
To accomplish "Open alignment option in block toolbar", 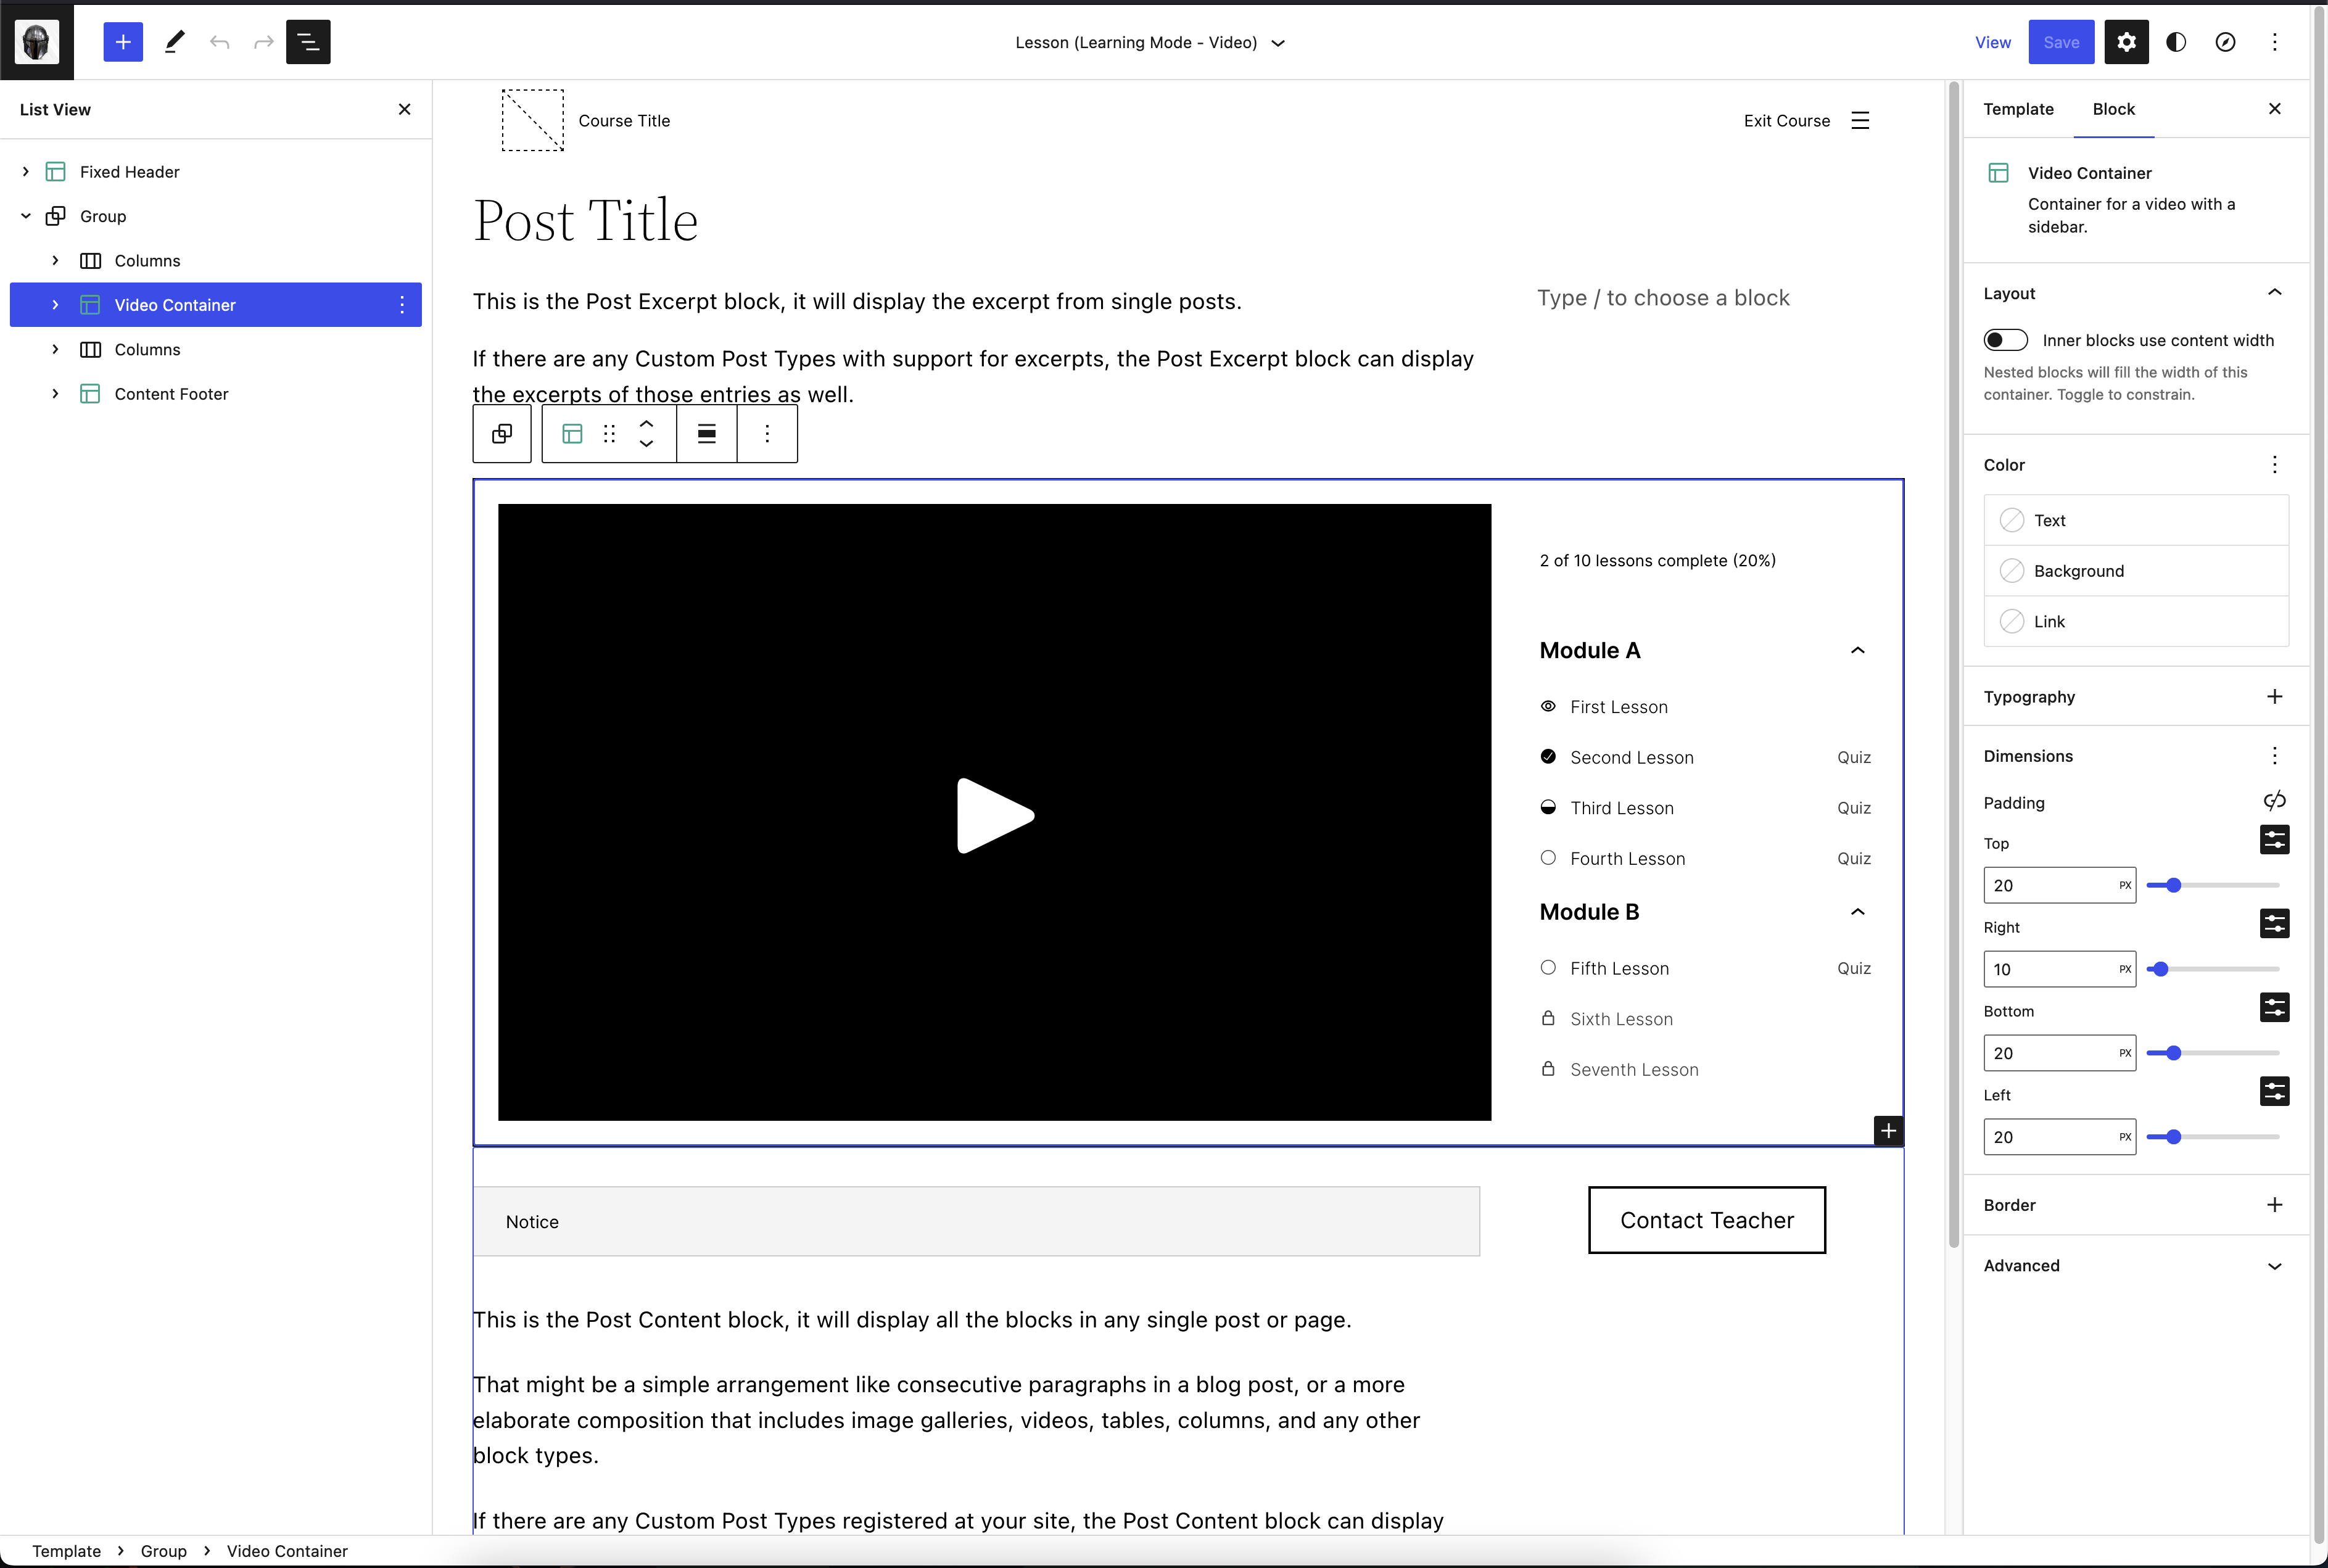I will [706, 434].
